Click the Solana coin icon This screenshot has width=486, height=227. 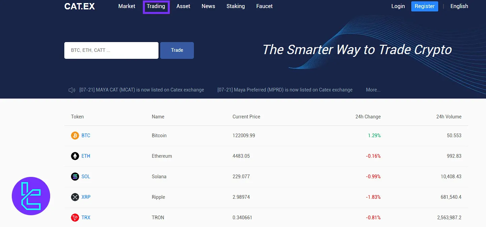pos(75,177)
